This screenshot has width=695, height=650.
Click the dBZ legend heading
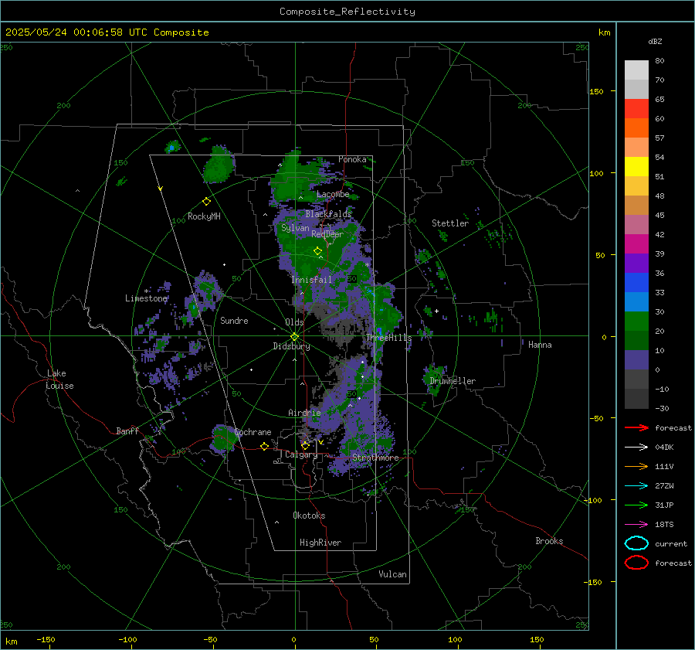(655, 41)
